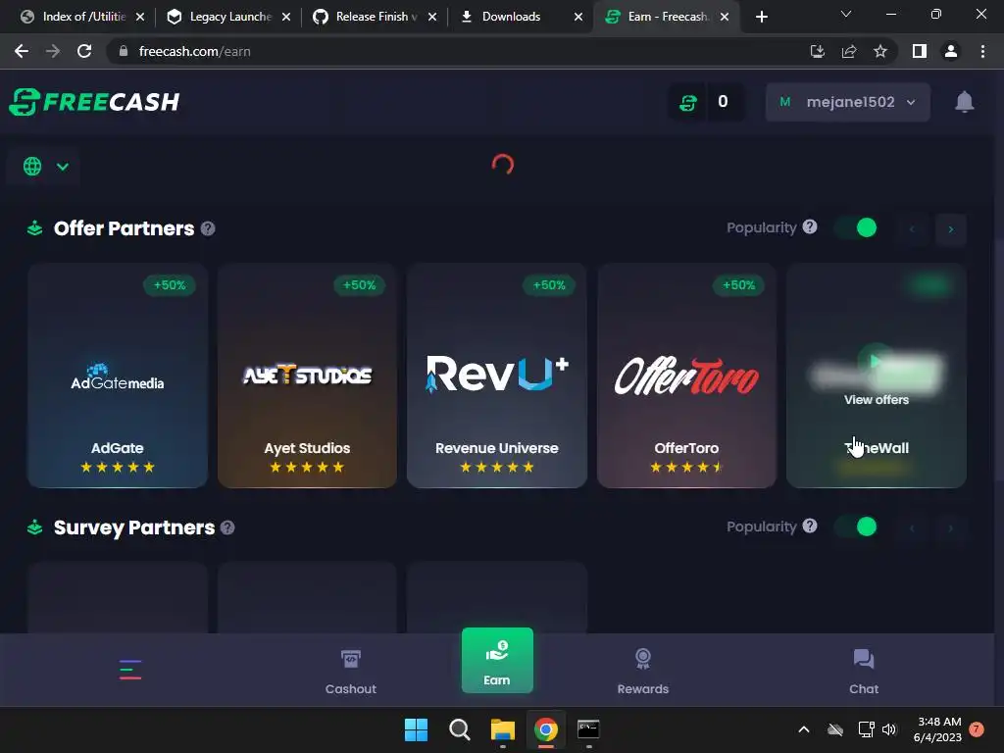Screen dimensions: 1004x753
Task: Switch to Legacy Launcher tab
Action: point(227,17)
